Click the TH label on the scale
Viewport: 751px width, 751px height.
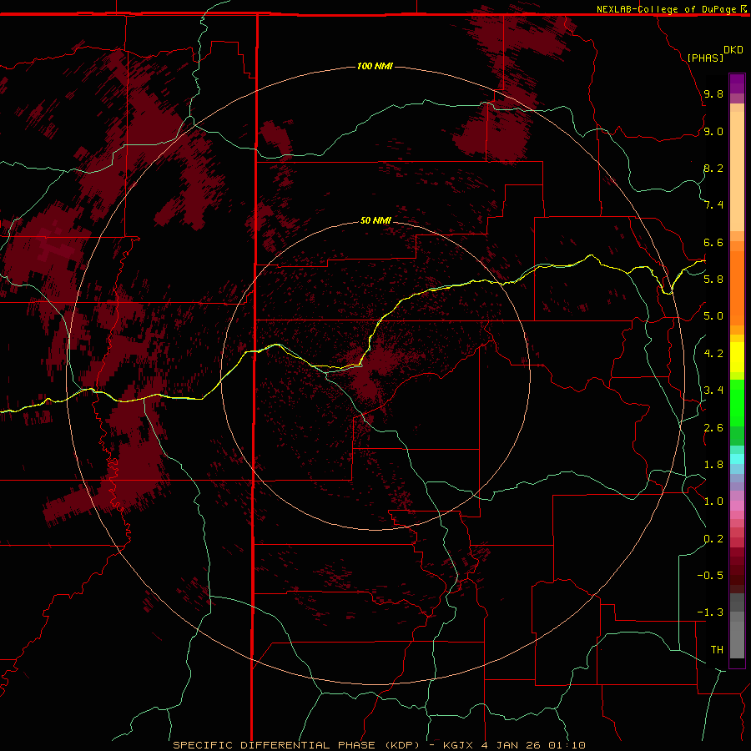coord(717,650)
